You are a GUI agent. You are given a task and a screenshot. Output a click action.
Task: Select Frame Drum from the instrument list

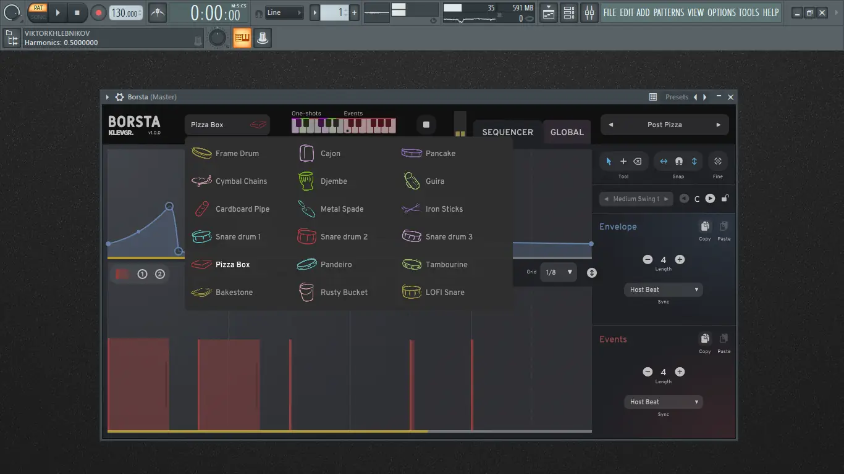click(x=226, y=153)
